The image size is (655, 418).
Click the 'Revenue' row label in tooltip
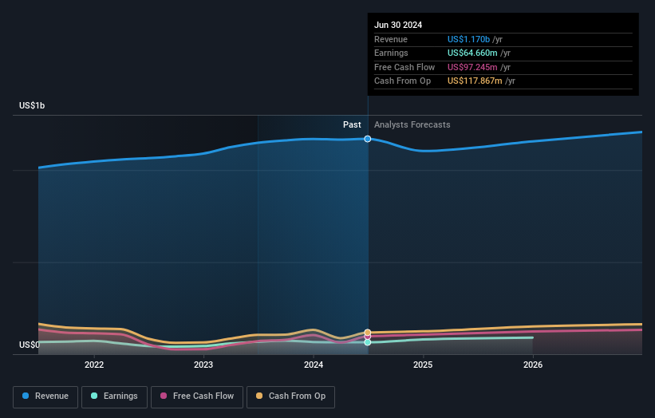pyautogui.click(x=391, y=39)
